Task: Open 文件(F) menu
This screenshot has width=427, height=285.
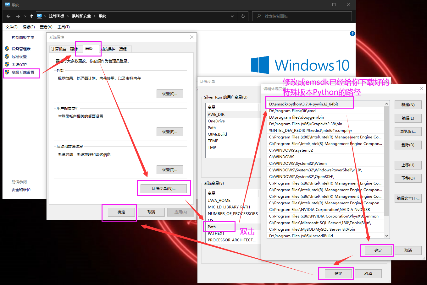Action: [12, 27]
